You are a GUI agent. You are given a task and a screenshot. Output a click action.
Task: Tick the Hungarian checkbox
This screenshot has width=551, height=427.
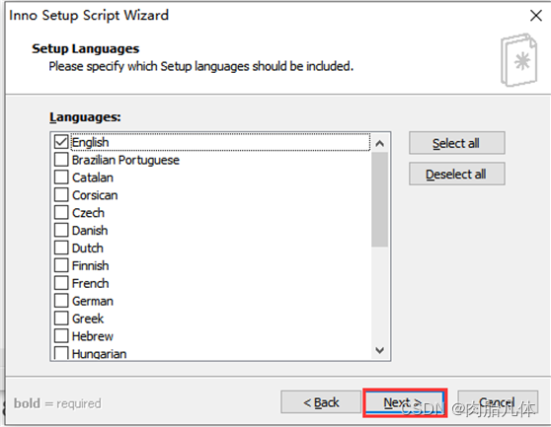tap(61, 353)
